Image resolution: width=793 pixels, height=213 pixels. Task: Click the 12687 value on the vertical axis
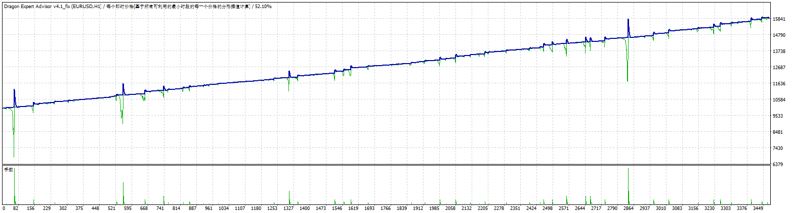(779, 68)
